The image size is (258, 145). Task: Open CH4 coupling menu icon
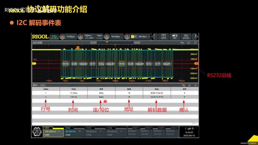(121, 131)
